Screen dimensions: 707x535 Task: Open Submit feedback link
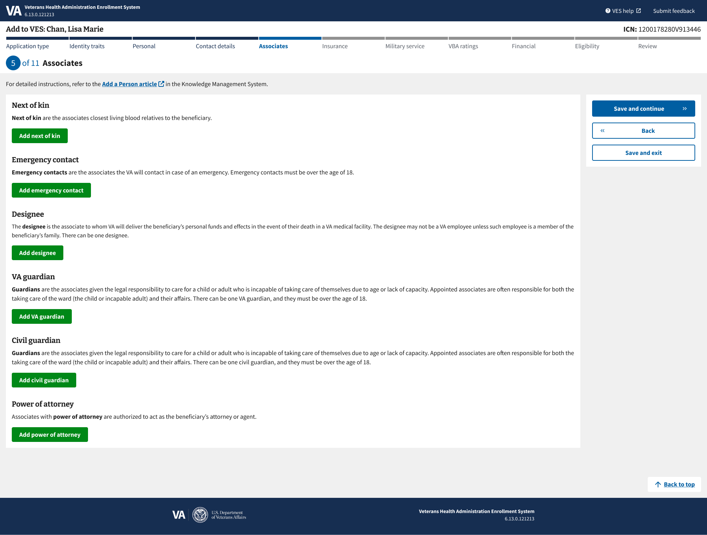[x=673, y=11]
